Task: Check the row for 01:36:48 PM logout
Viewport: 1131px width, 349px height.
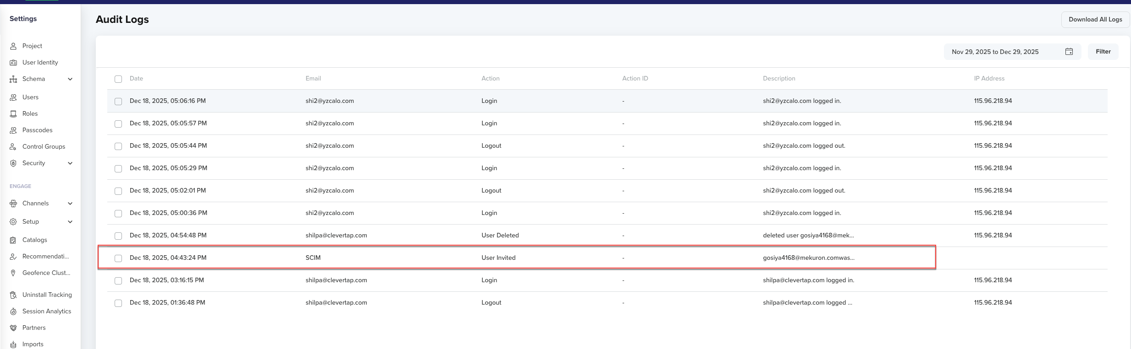Action: (118, 303)
